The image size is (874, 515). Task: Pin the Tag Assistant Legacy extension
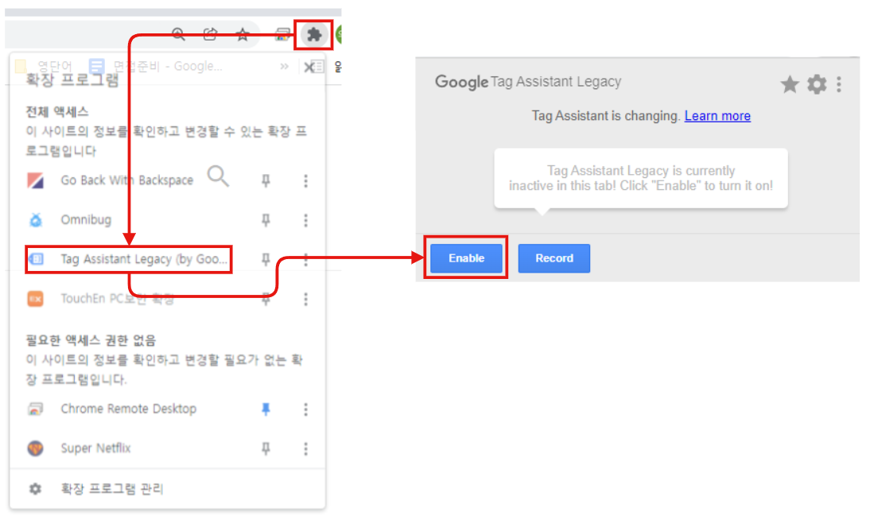click(266, 259)
